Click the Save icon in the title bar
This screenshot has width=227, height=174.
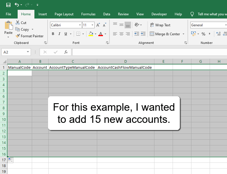click(8, 5)
